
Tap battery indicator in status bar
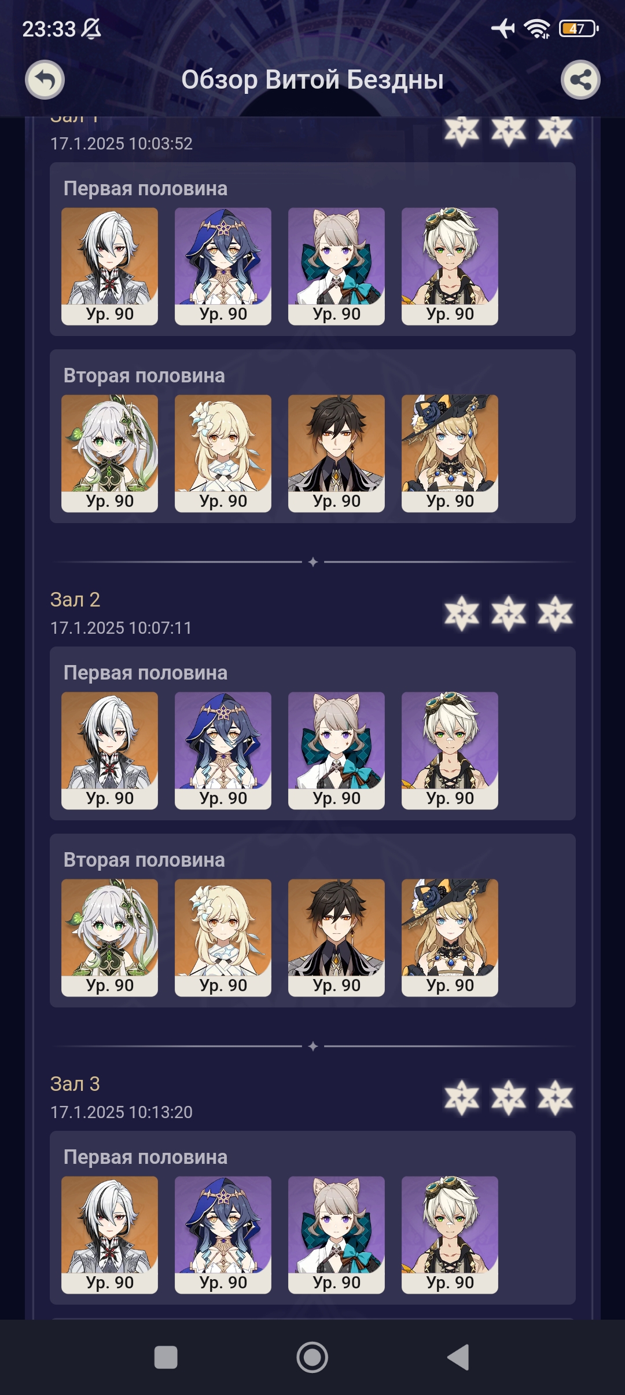click(579, 28)
